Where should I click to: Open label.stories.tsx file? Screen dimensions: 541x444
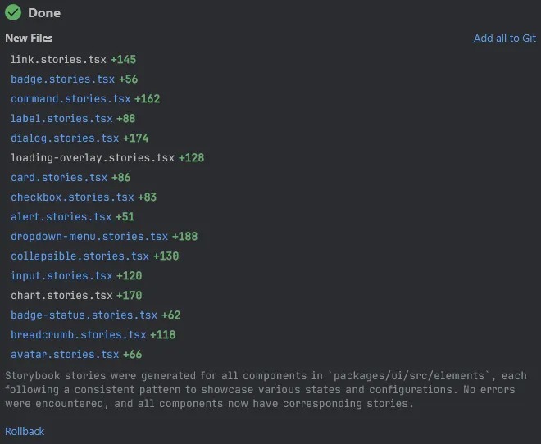pyautogui.click(x=61, y=119)
